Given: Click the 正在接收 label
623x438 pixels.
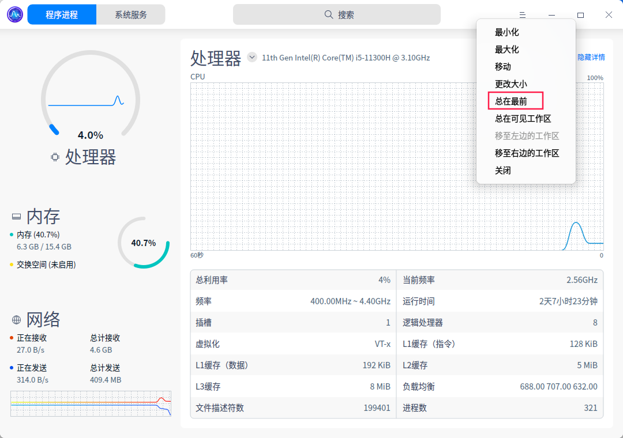Looking at the screenshot, I should 32,338.
